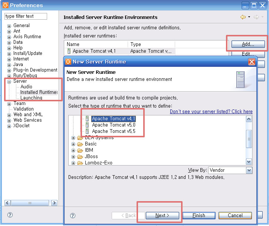
Task: Select the Help preferences item
Action: click(18, 48)
